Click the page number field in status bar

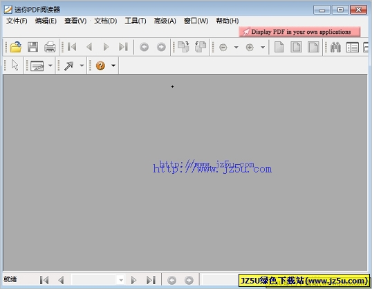click(93, 280)
